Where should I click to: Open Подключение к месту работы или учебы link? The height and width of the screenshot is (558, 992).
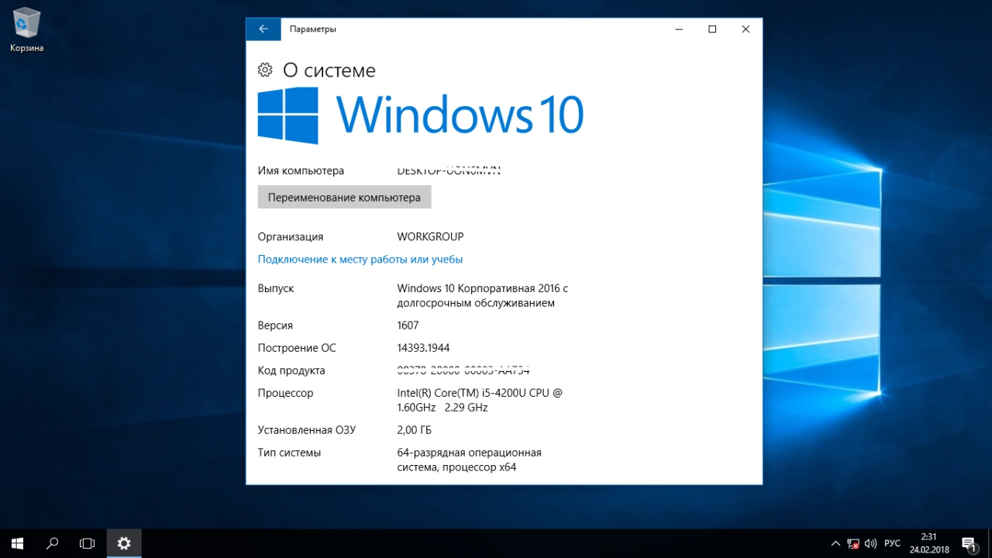pos(360,260)
